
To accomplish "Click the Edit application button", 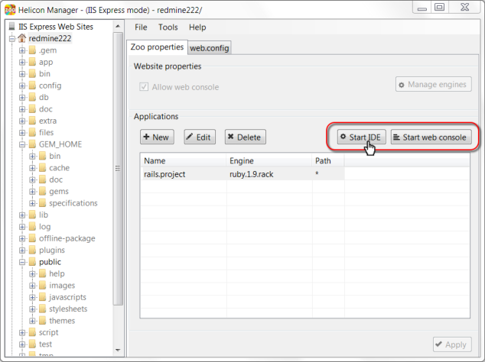I will (x=200, y=137).
